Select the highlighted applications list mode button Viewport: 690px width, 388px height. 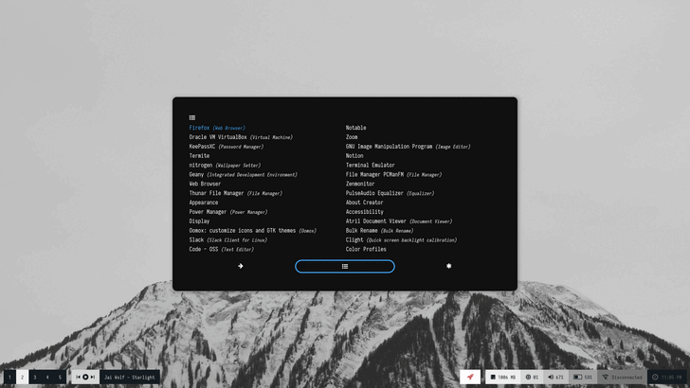[345, 266]
